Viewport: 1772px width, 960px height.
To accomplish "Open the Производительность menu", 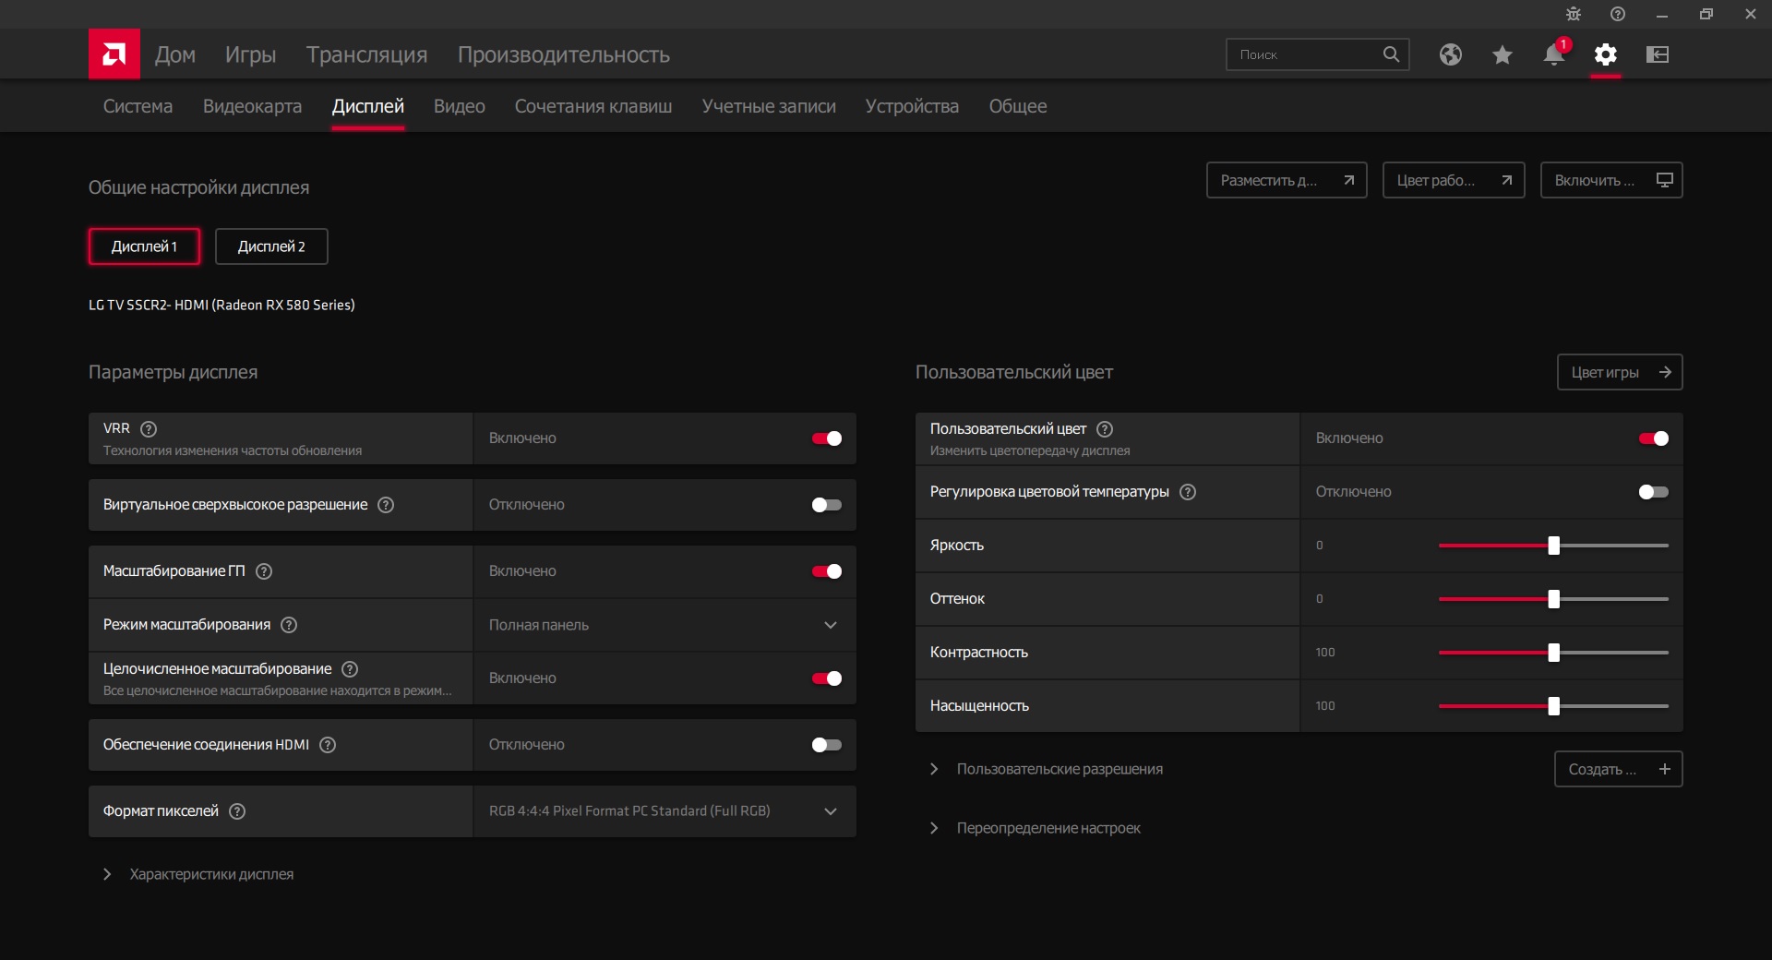I will point(563,54).
